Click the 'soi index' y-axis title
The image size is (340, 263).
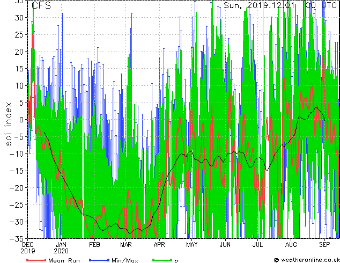pos(9,124)
